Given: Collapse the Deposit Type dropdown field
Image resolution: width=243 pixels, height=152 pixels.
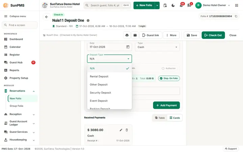Looking at the screenshot, I should pyautogui.click(x=109, y=59).
